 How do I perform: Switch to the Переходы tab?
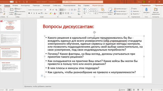coord(36,6)
